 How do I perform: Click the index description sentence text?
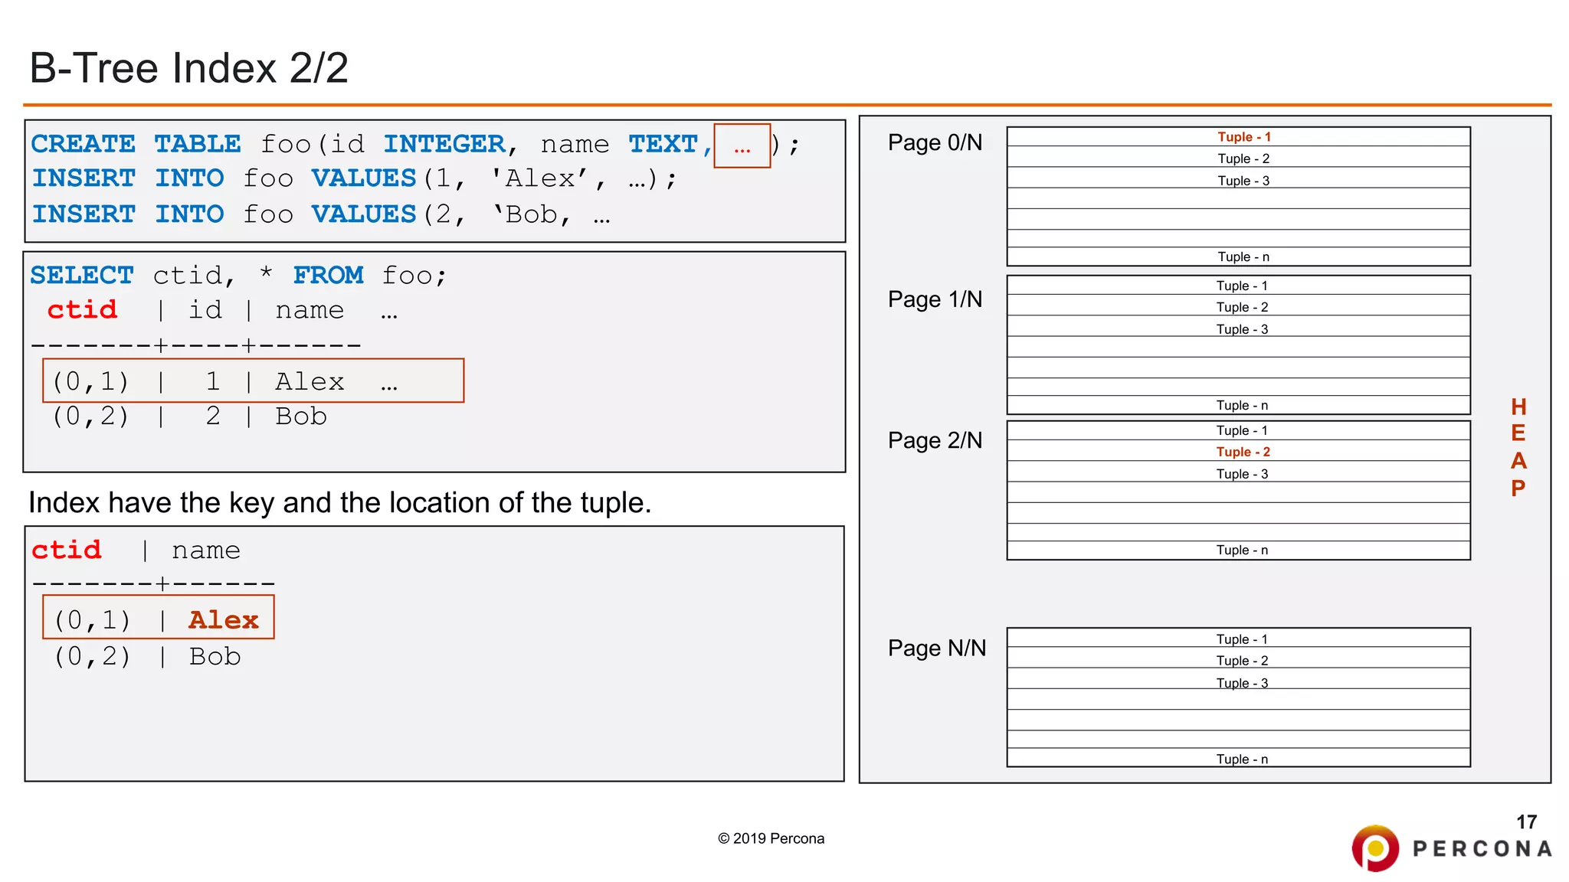click(x=339, y=503)
